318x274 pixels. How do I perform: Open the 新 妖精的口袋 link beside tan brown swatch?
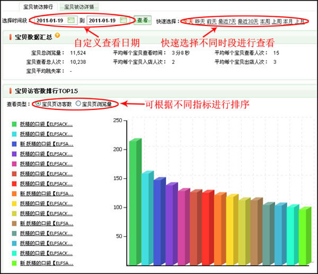(47, 224)
